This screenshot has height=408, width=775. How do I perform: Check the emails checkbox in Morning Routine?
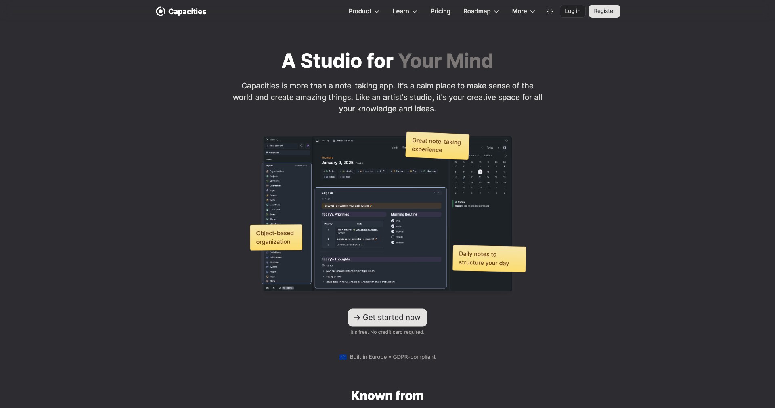[393, 237]
